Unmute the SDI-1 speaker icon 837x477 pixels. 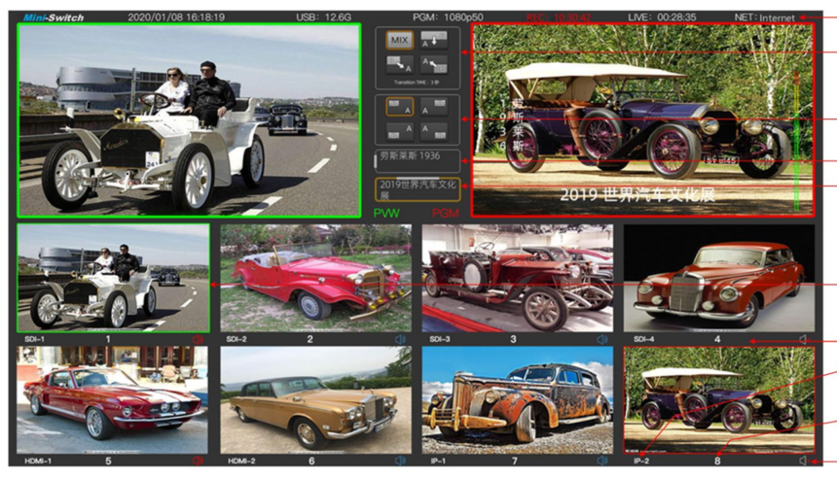coord(198,339)
